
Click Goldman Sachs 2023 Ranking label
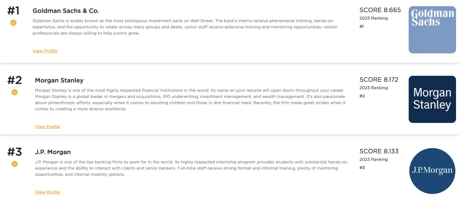tap(374, 18)
